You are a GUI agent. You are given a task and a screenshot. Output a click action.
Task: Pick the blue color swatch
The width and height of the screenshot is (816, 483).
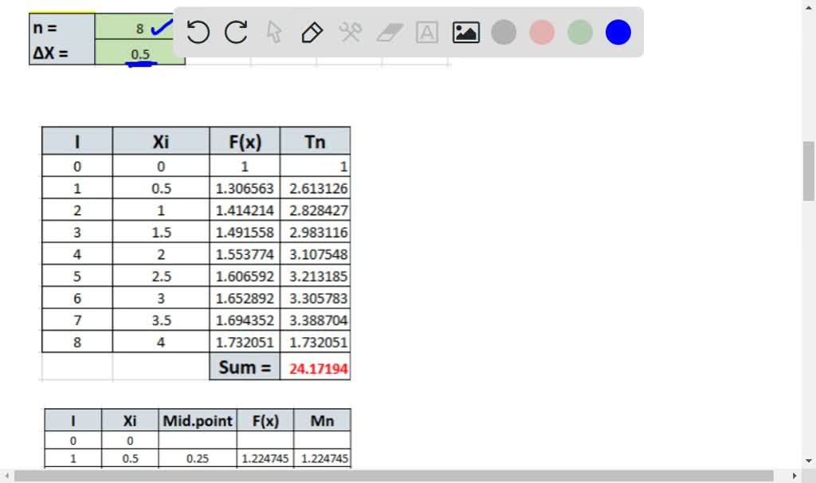(618, 32)
